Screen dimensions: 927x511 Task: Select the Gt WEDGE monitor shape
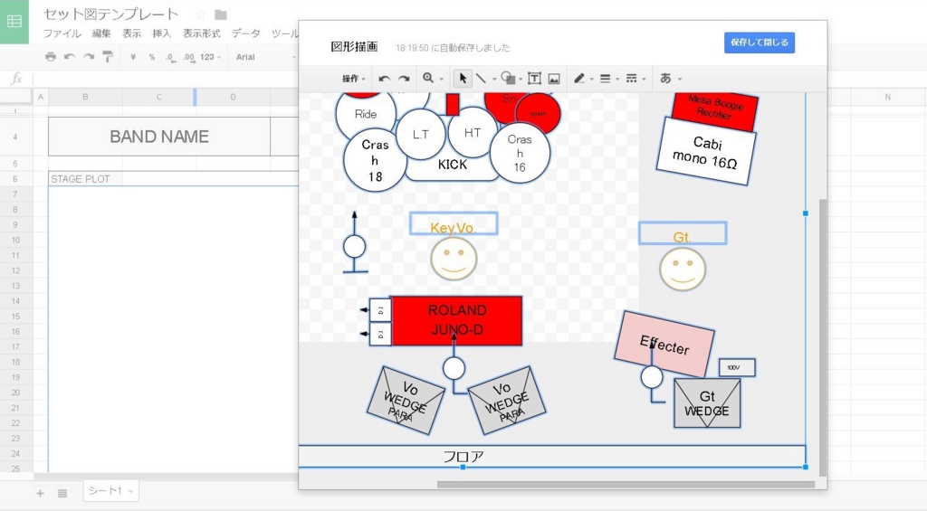(707, 402)
